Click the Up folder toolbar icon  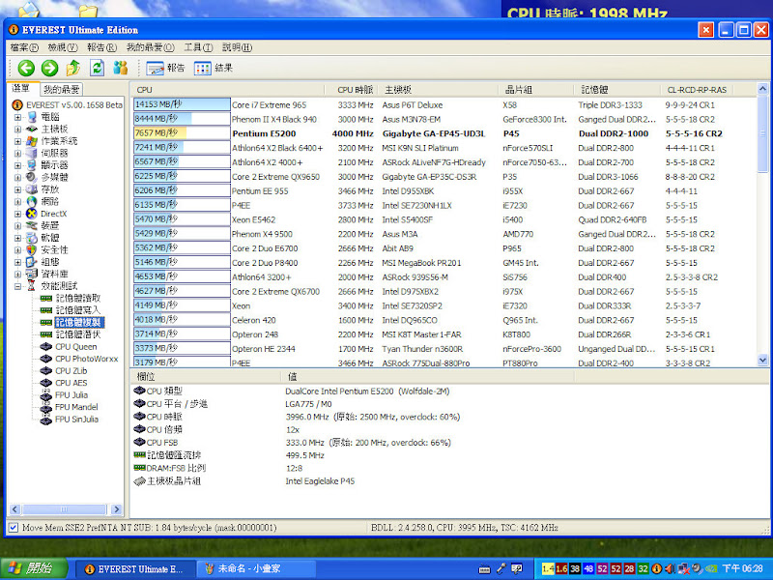[73, 68]
